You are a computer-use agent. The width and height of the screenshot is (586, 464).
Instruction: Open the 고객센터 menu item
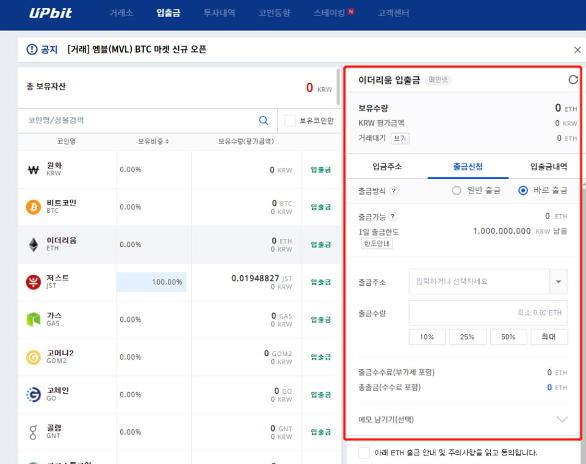point(393,13)
